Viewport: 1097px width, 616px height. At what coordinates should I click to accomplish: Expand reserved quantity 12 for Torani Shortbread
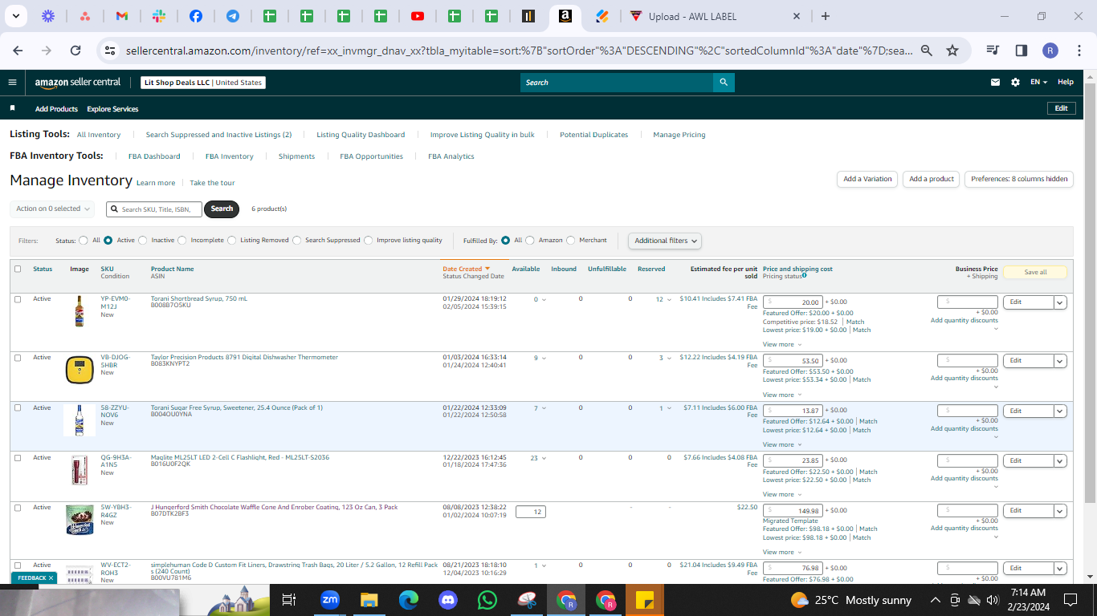(x=663, y=299)
